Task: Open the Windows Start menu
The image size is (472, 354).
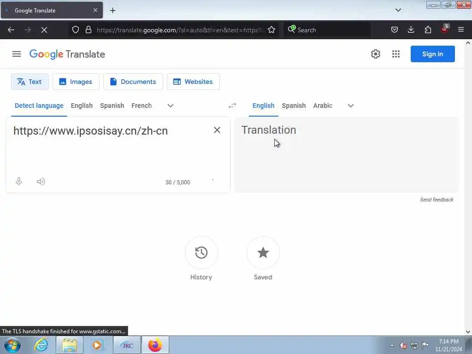Action: click(x=12, y=345)
